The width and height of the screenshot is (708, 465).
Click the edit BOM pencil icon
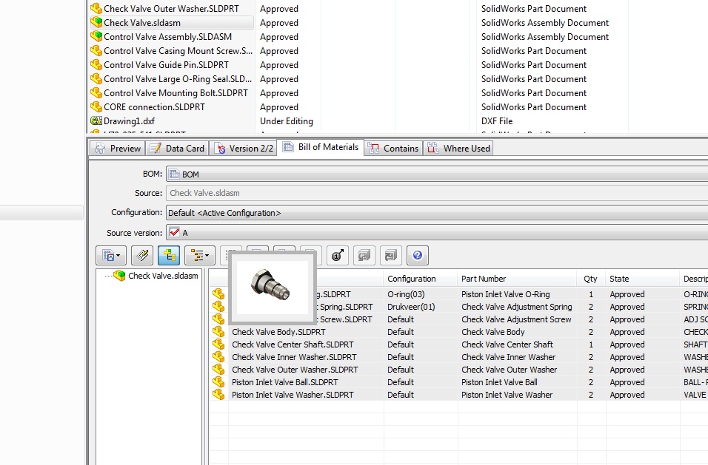click(x=142, y=256)
